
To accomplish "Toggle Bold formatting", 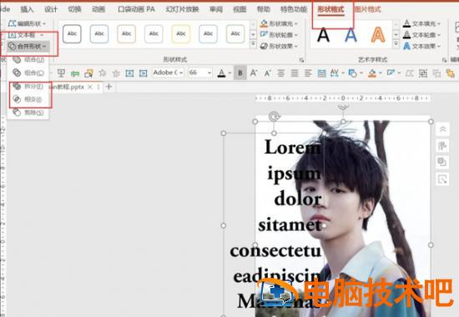I will coord(240,73).
